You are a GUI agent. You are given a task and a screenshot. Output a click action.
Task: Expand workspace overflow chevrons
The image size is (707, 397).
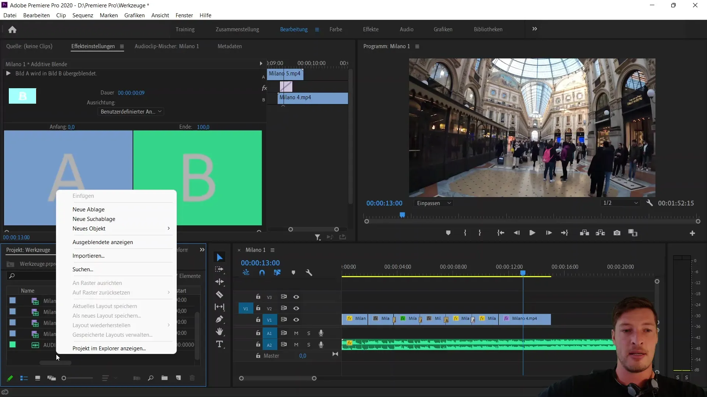[x=535, y=29]
